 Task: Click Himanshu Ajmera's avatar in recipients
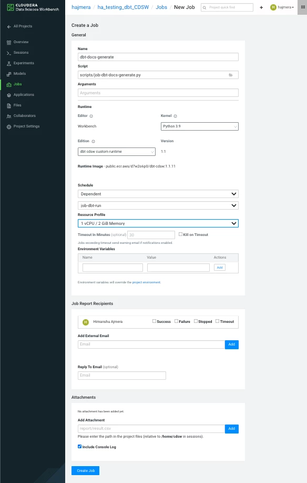(86, 322)
